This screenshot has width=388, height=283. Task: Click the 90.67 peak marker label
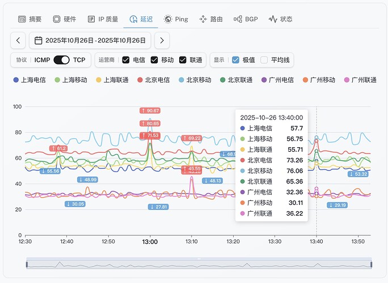[x=150, y=110]
